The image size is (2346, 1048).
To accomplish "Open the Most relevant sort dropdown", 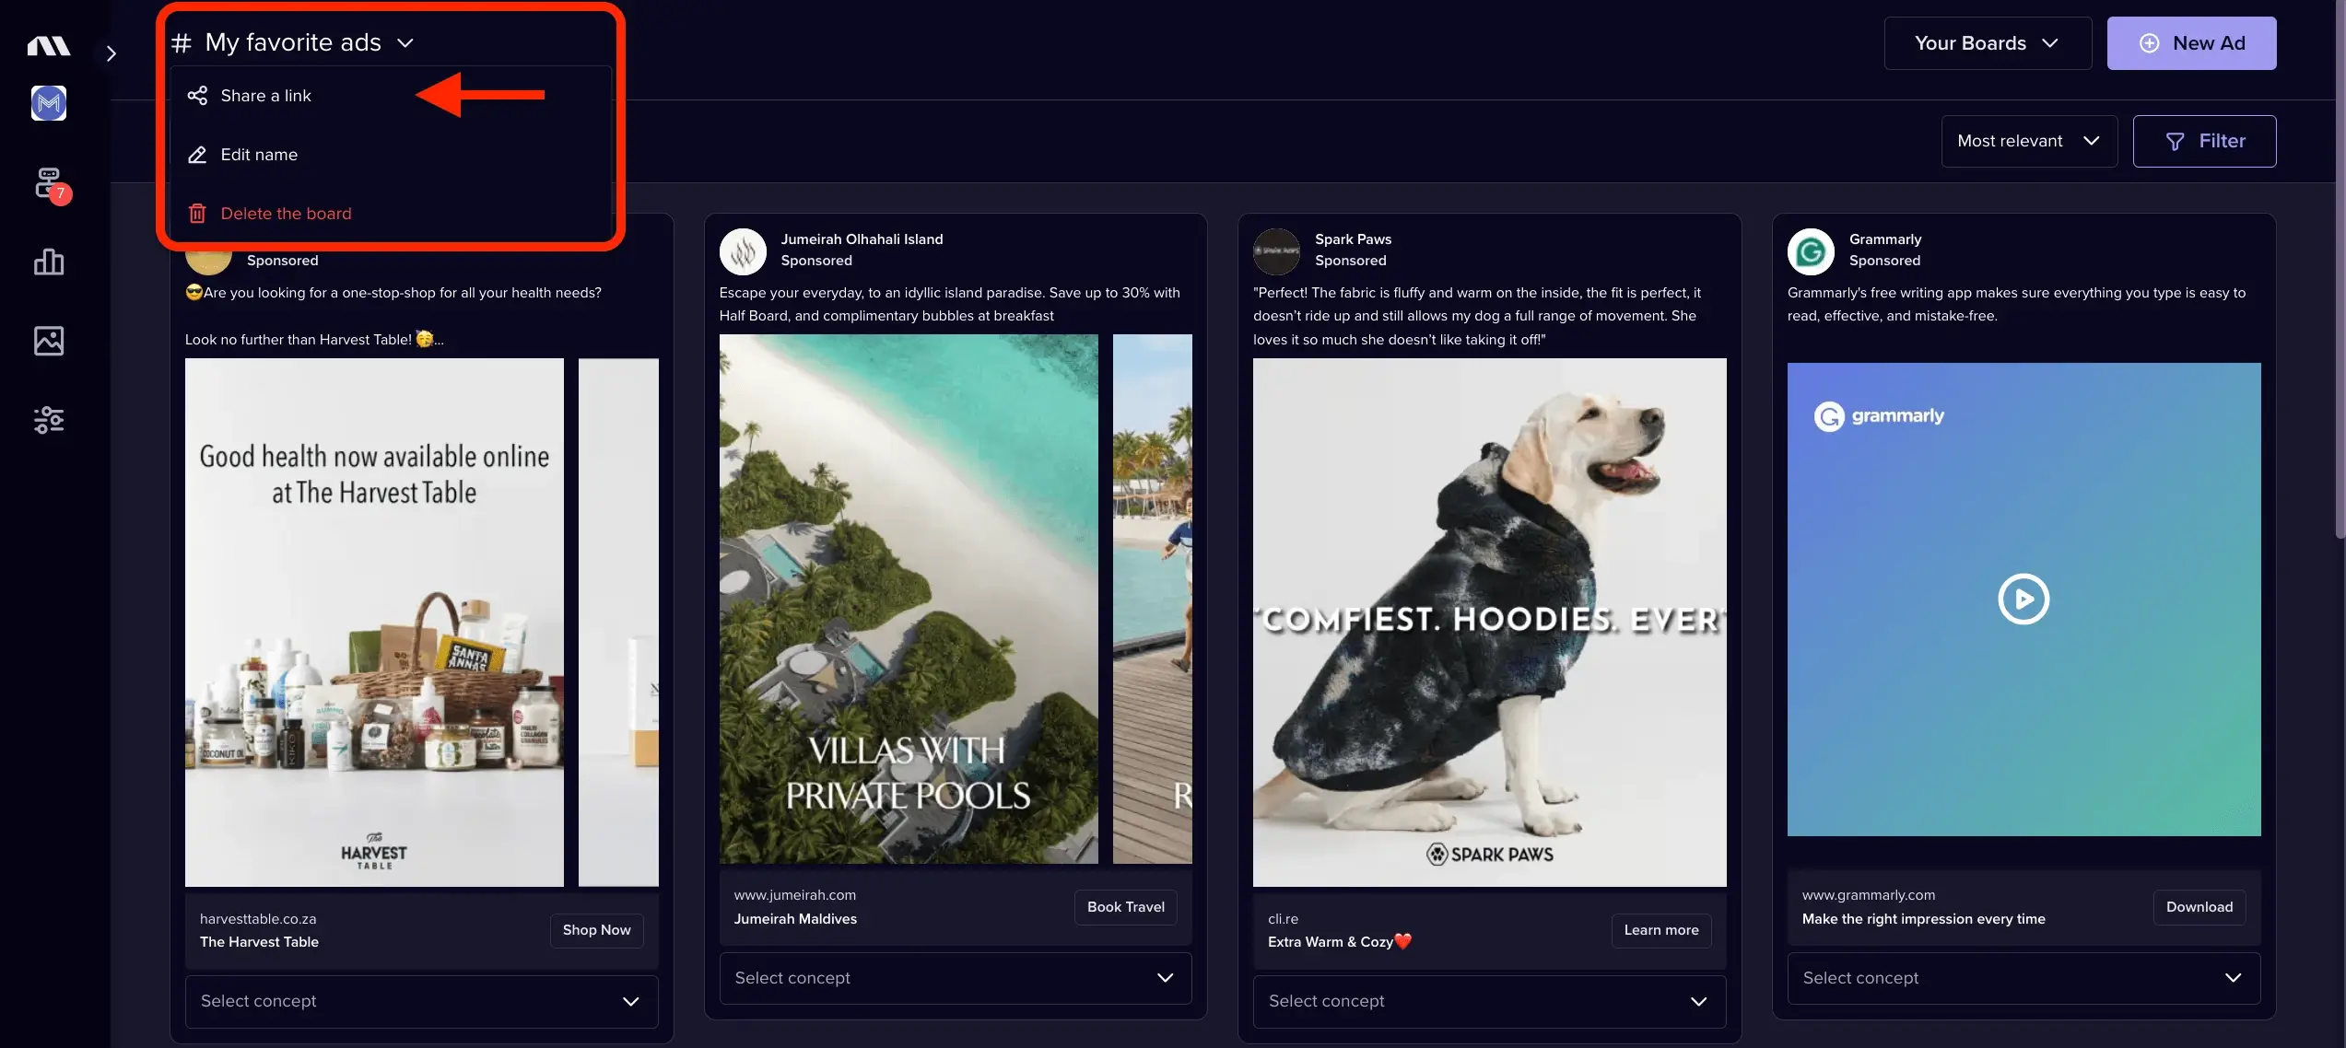I will (x=2029, y=141).
